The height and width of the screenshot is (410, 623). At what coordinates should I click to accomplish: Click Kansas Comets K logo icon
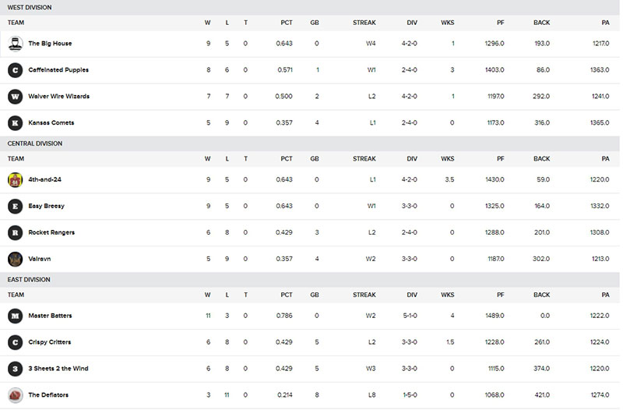[15, 123]
